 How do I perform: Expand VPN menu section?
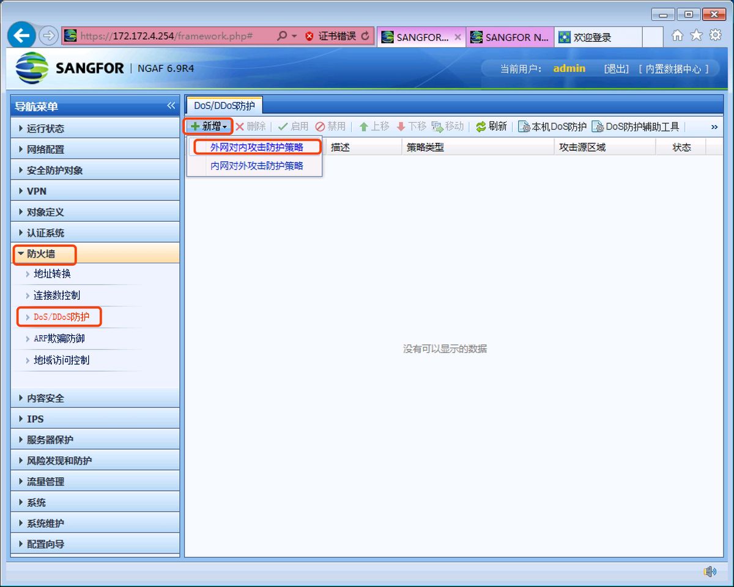[x=95, y=191]
